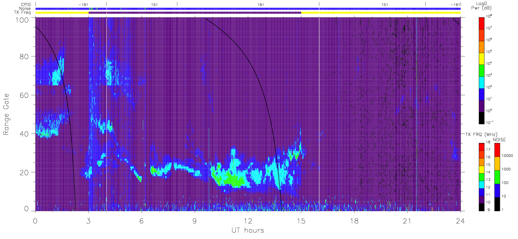Click x-axis tick label 24
518x239 pixels.
(x=460, y=220)
